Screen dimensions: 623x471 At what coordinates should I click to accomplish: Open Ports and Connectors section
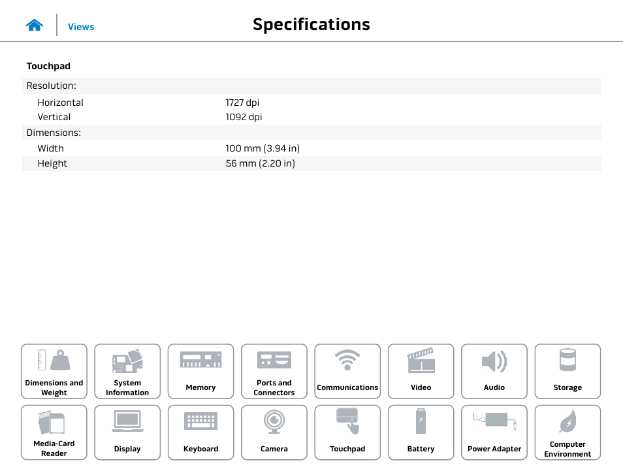click(274, 371)
